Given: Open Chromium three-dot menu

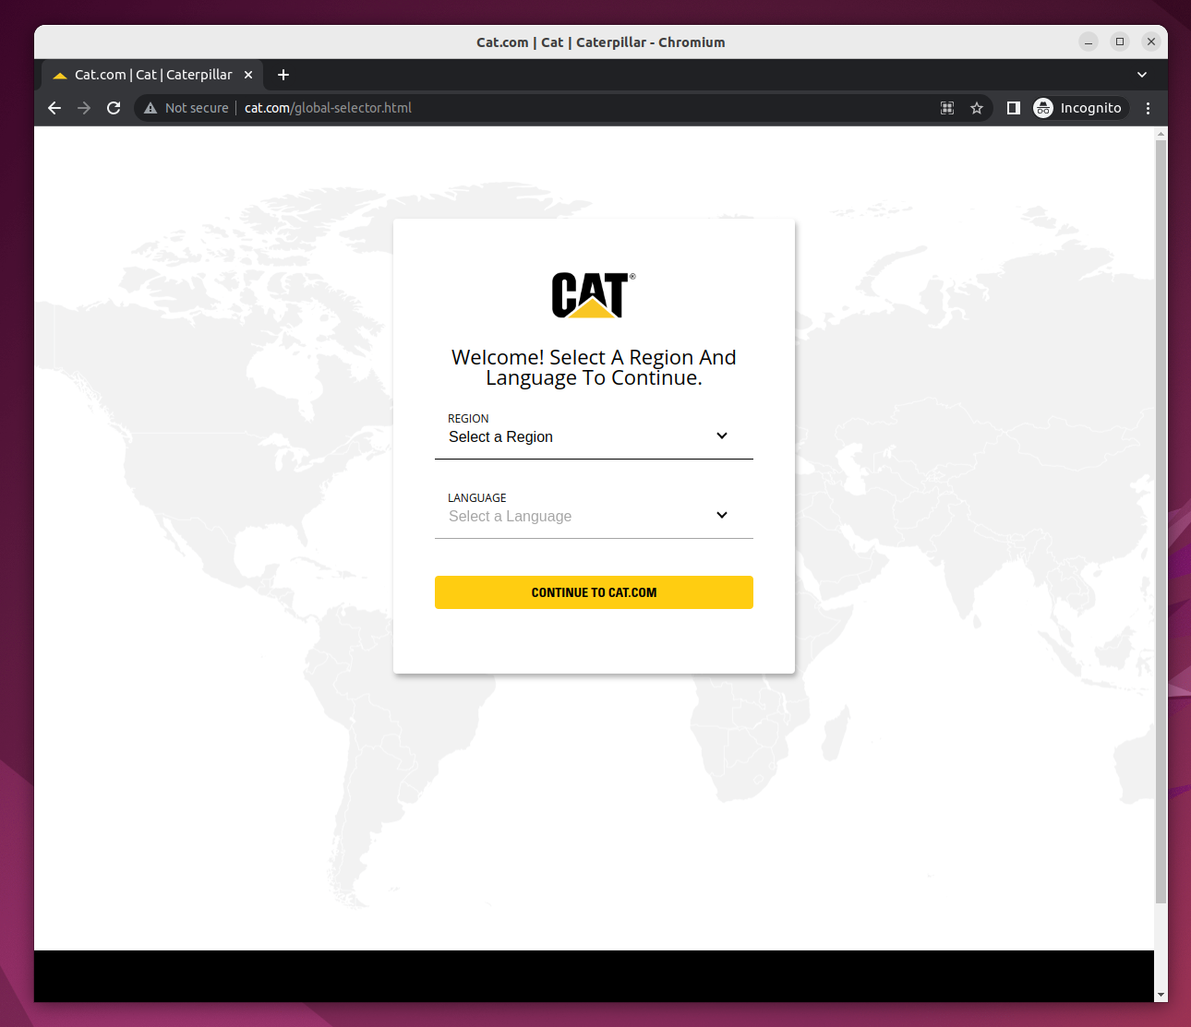Looking at the screenshot, I should coord(1148,108).
